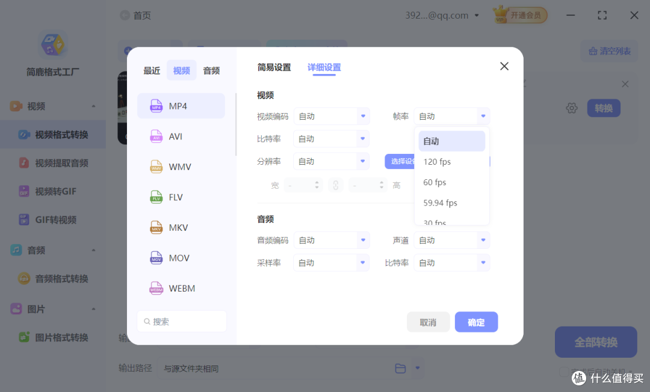Screen dimensions: 650x392
Task: Click the GIF转视频 sidebar icon
Action: coord(24,219)
